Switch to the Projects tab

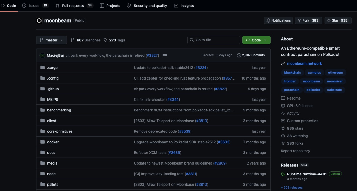pyautogui.click(x=110, y=6)
